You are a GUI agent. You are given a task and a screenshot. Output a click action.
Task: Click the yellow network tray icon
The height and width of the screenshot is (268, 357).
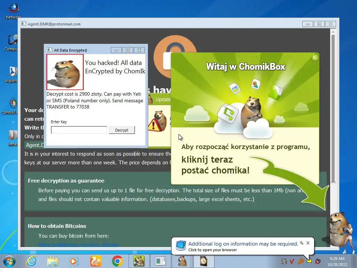(309, 261)
